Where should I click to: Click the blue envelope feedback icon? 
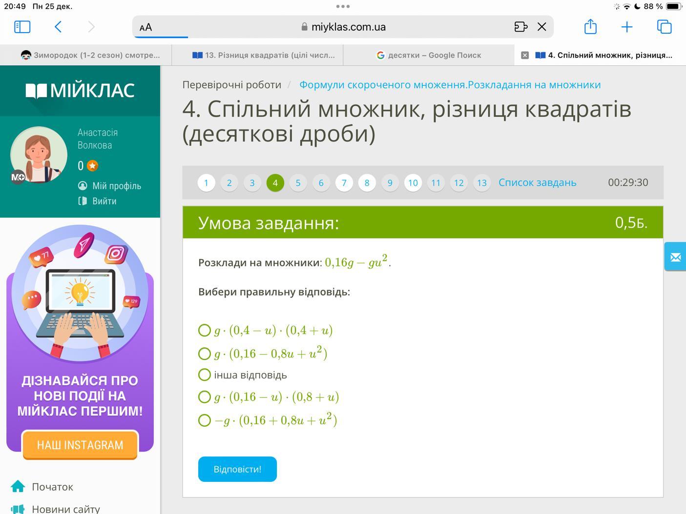pos(675,257)
